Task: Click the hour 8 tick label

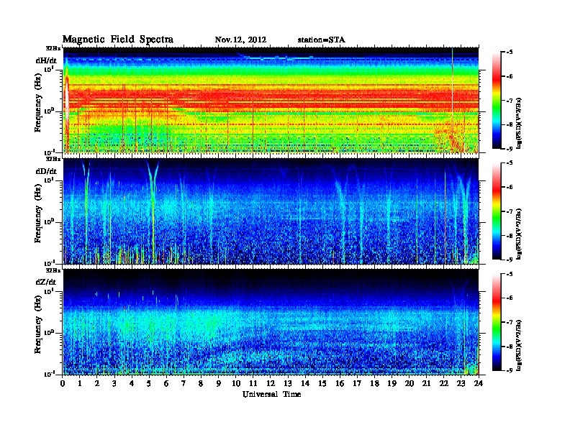Action: (201, 383)
